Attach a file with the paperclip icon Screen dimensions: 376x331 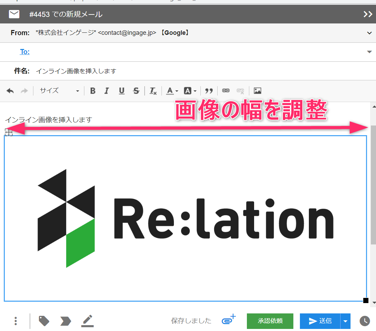pos(229,320)
